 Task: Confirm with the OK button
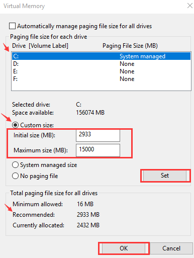point(124,248)
